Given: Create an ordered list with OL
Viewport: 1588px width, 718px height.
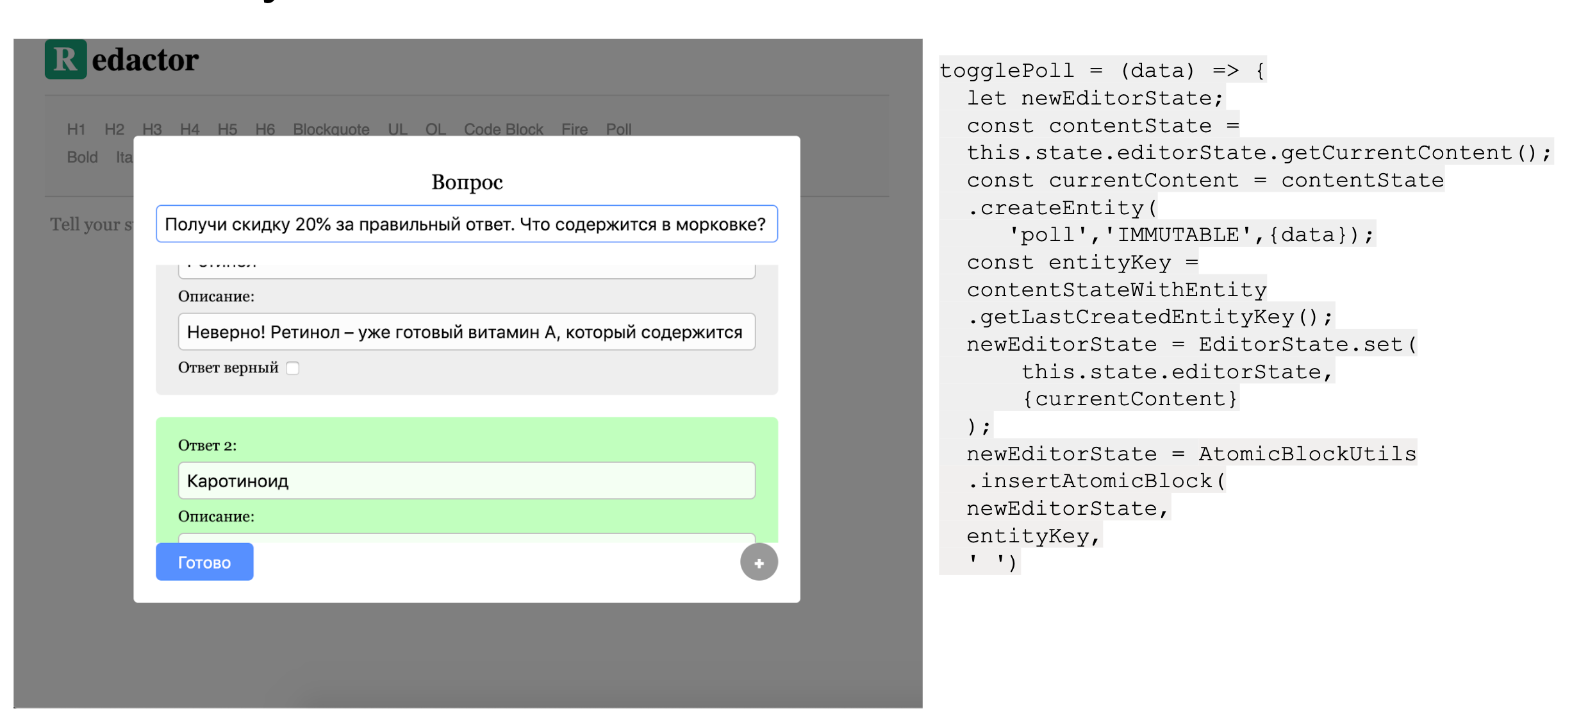Looking at the screenshot, I should coord(435,129).
